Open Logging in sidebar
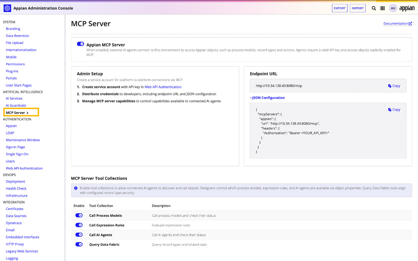This screenshot has width=418, height=261. click(12, 258)
